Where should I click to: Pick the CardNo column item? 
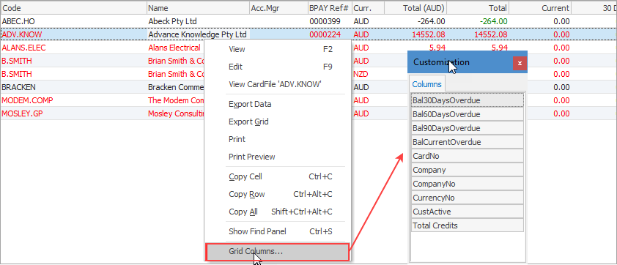pos(468,156)
